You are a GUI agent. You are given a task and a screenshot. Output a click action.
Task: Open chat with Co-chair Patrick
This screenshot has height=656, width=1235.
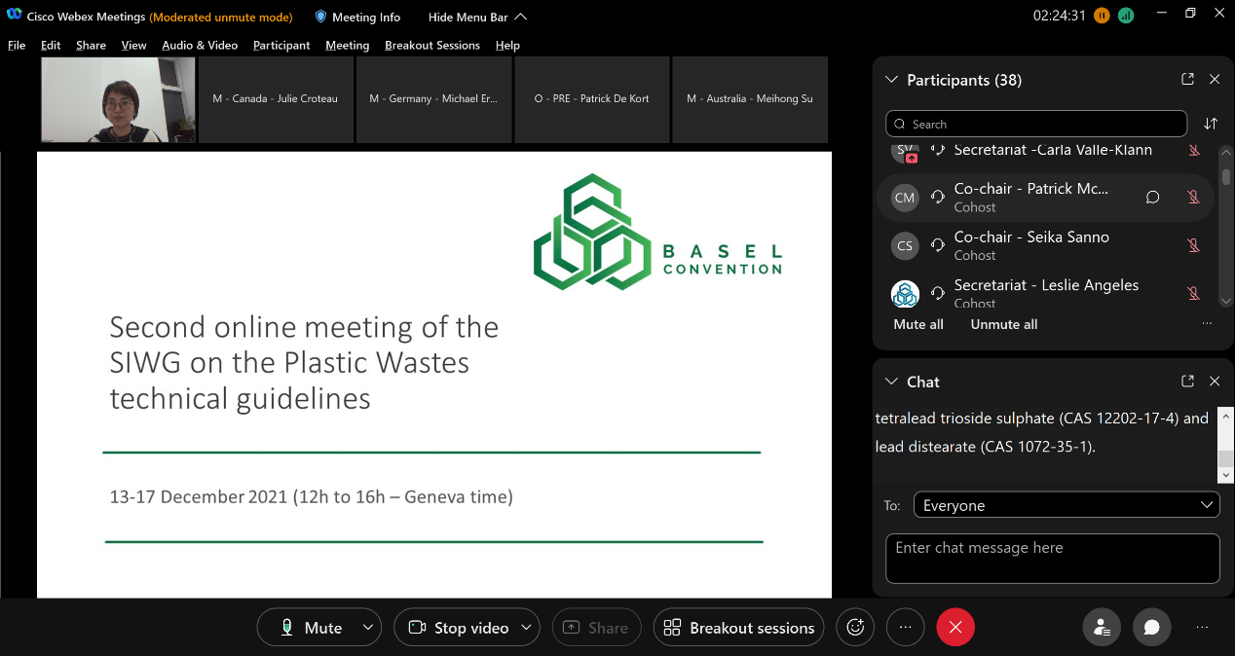click(x=1152, y=198)
